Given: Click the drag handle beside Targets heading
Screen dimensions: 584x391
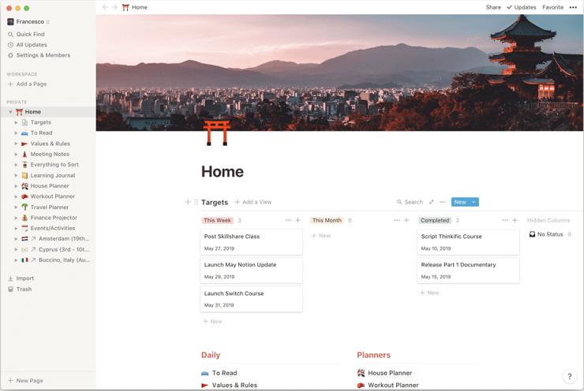Looking at the screenshot, I should coord(196,202).
